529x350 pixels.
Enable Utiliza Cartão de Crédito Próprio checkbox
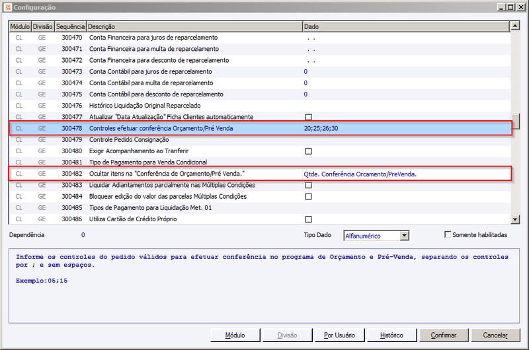coord(308,219)
